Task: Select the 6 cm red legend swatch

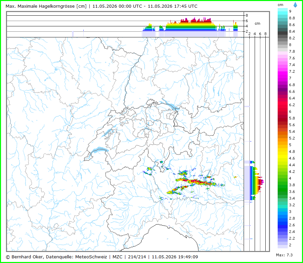Action: [x=283, y=111]
